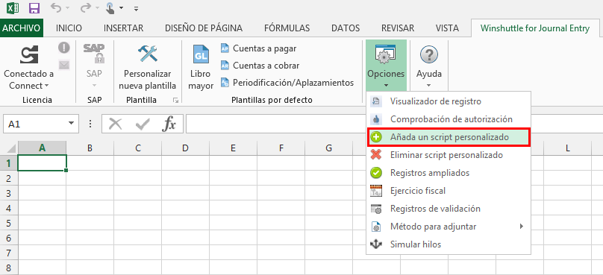This screenshot has width=603, height=275.
Task: Undo the last action
Action: [56, 7]
